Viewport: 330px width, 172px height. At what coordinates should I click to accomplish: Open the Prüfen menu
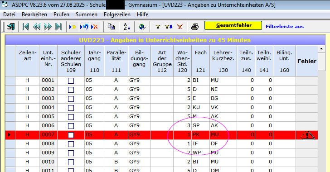click(61, 14)
